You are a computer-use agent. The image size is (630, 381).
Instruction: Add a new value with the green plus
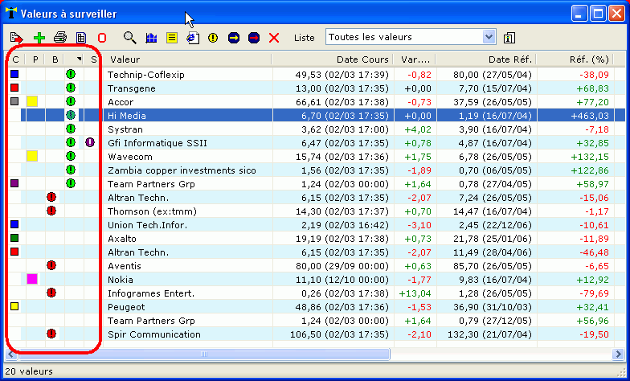coord(39,38)
